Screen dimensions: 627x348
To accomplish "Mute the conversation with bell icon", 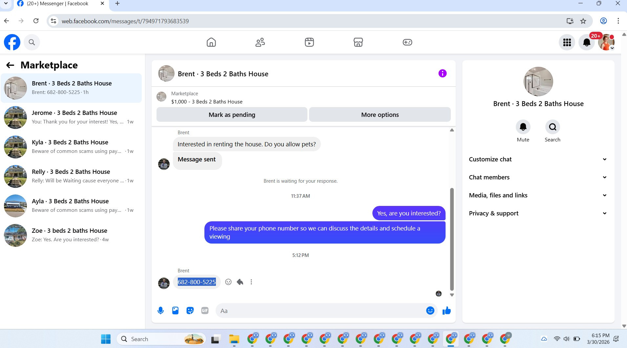I will (x=523, y=127).
